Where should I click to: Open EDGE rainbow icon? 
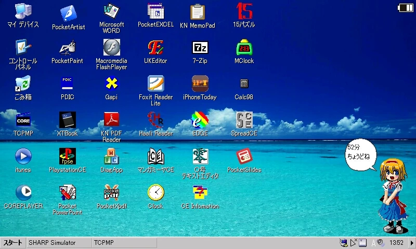200,120
